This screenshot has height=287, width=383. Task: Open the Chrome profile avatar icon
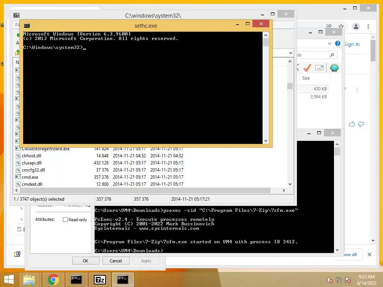(x=356, y=27)
